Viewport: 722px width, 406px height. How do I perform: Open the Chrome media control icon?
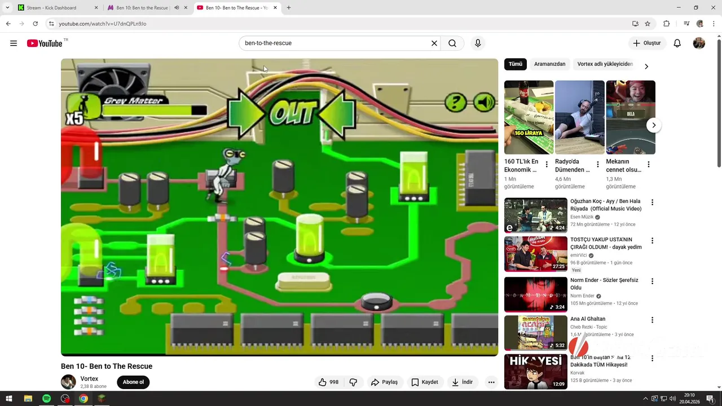(686, 24)
